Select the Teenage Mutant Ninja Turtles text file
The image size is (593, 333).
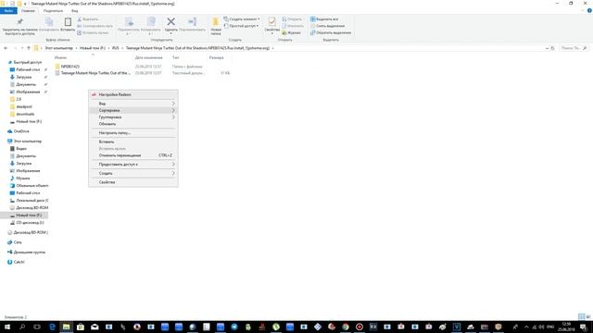(93, 73)
